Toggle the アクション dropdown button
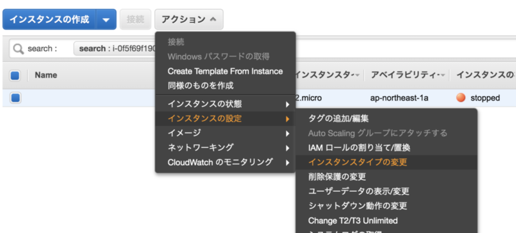 coord(189,19)
